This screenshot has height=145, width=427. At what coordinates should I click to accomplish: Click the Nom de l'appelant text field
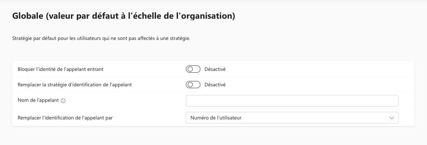click(x=292, y=101)
